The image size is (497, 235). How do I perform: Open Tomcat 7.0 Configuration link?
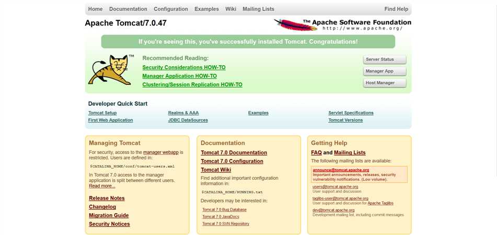tap(232, 161)
